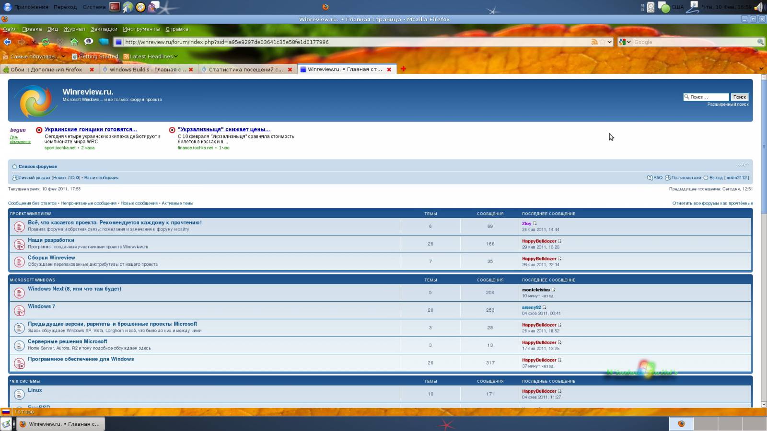The height and width of the screenshot is (431, 767).
Task: Click the network connection icon in panel
Action: [x=693, y=7]
